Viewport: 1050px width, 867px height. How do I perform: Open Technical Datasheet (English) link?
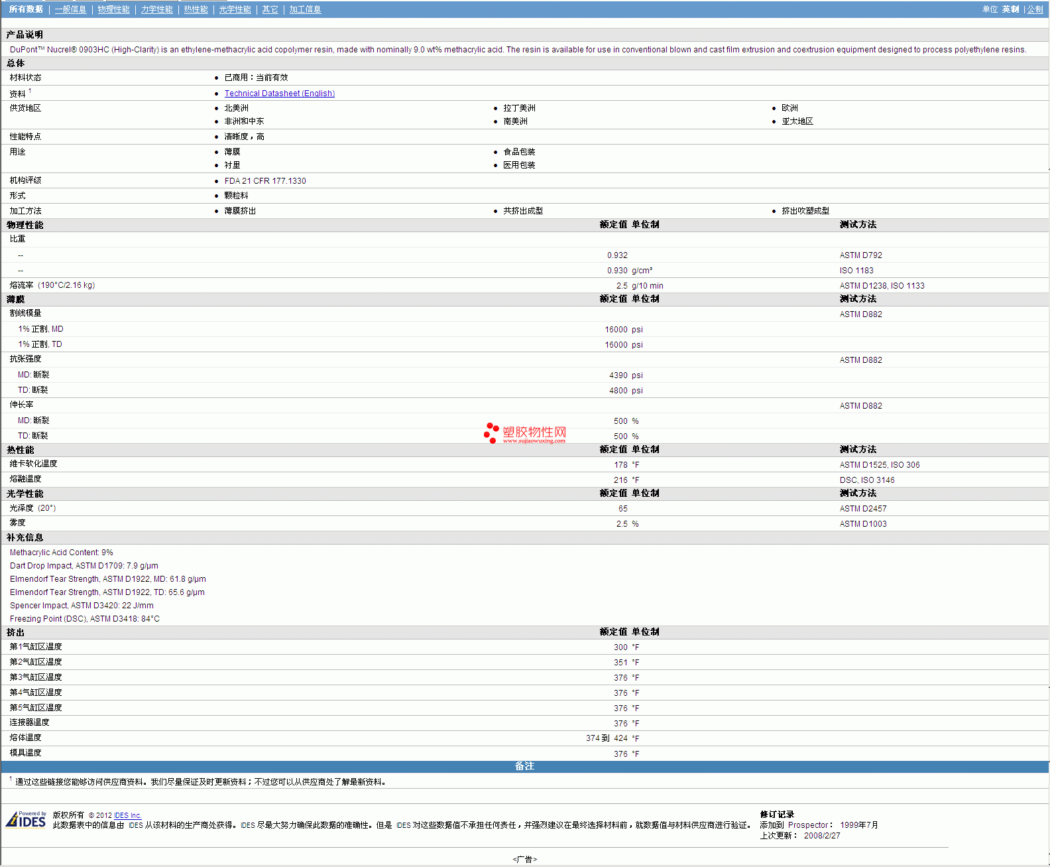pyautogui.click(x=279, y=94)
